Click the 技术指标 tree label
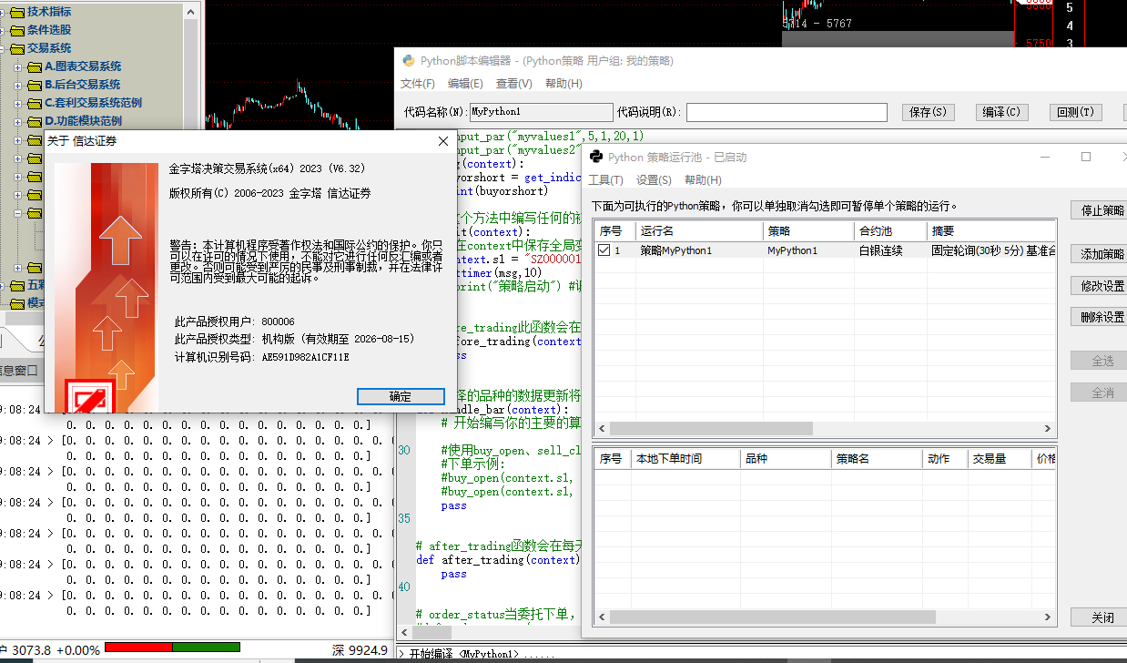The image size is (1127, 663). pos(49,12)
